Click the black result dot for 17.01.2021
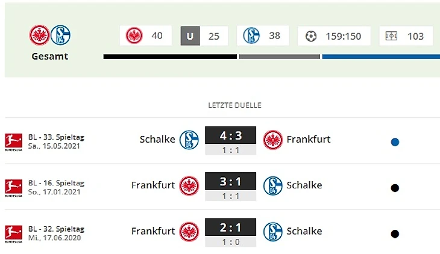440x254 pixels. click(395, 188)
